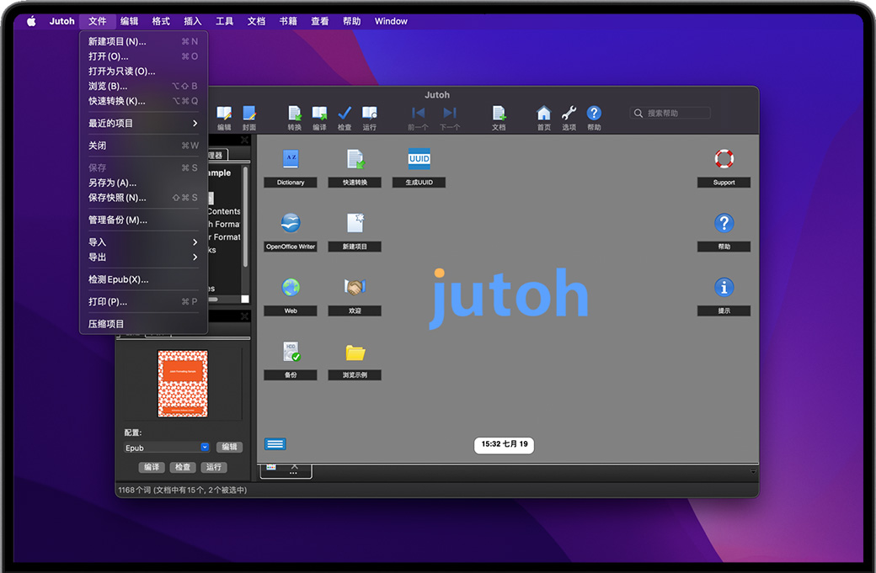Screen dimensions: 876x573
Task: Click the 首页 home toolbar icon
Action: coord(544,114)
